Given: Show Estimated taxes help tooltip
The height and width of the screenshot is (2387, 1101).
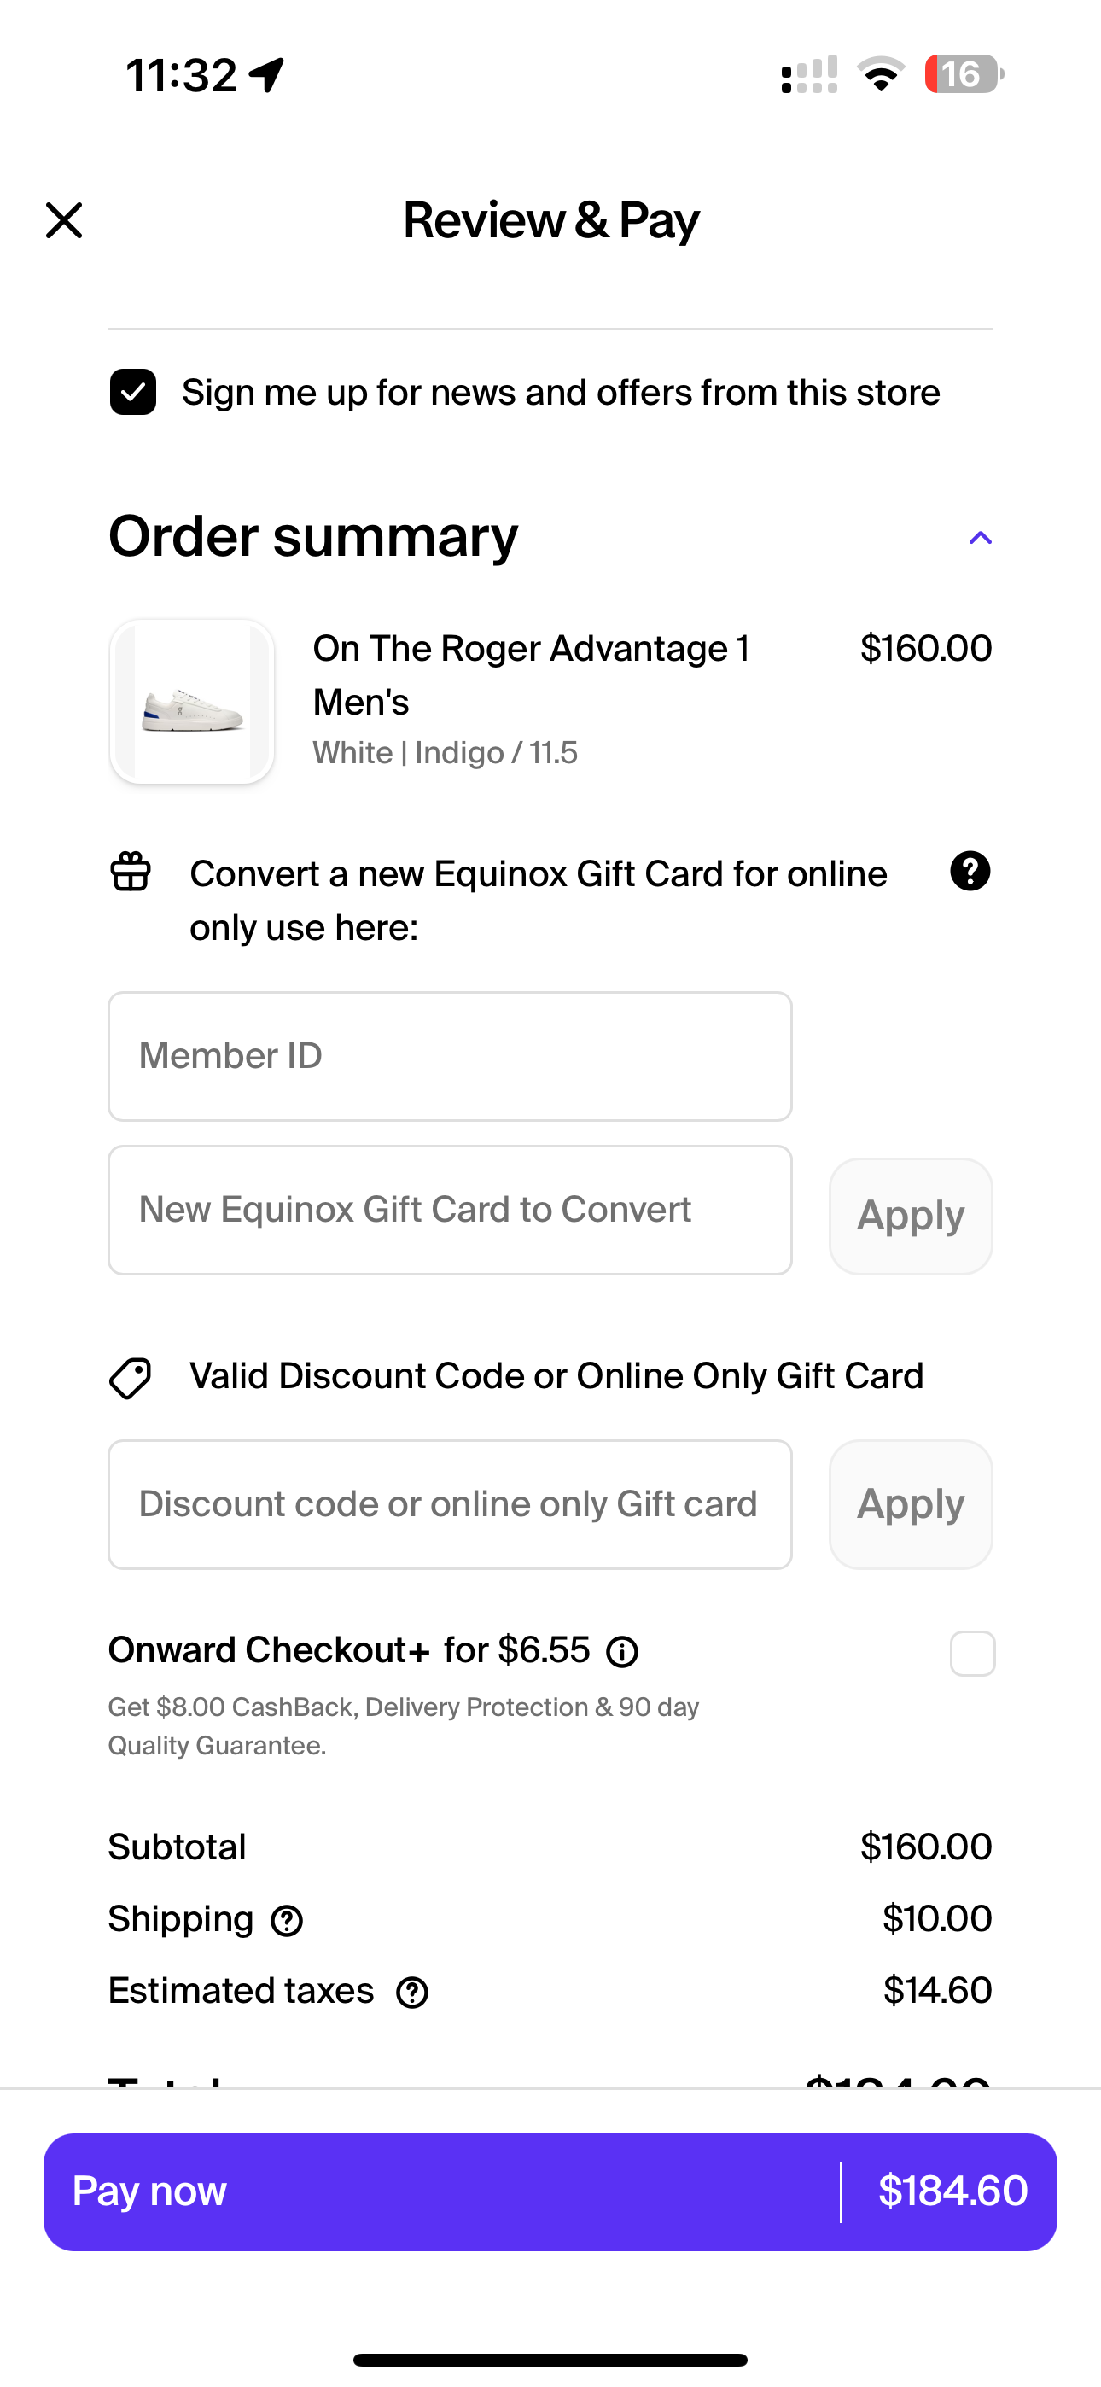Looking at the screenshot, I should pyautogui.click(x=411, y=1993).
